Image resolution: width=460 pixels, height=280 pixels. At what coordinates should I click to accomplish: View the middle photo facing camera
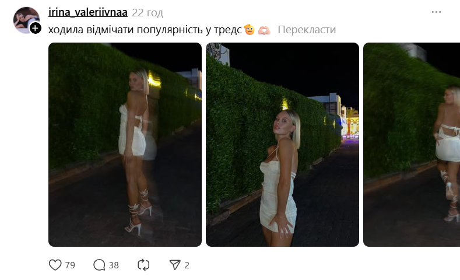coord(282,145)
